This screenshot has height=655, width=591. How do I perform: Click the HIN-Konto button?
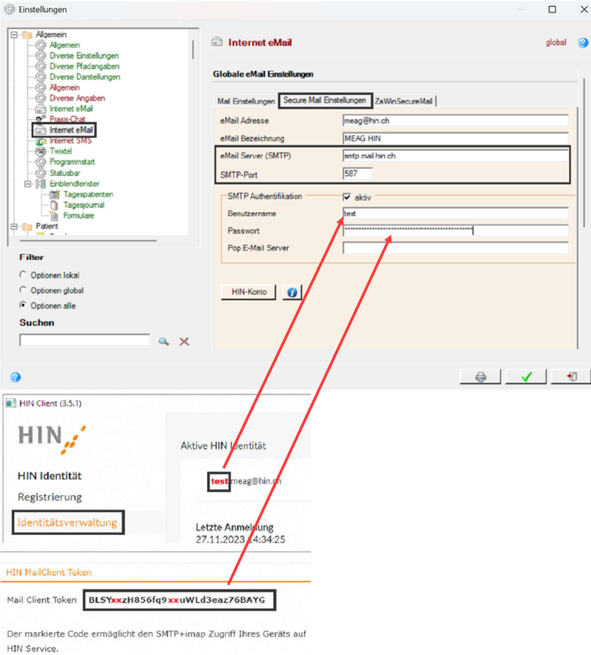[x=249, y=292]
